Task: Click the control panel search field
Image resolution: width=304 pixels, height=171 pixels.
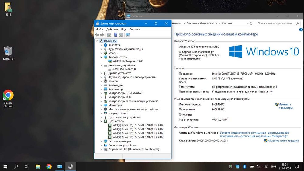Action: (278, 23)
